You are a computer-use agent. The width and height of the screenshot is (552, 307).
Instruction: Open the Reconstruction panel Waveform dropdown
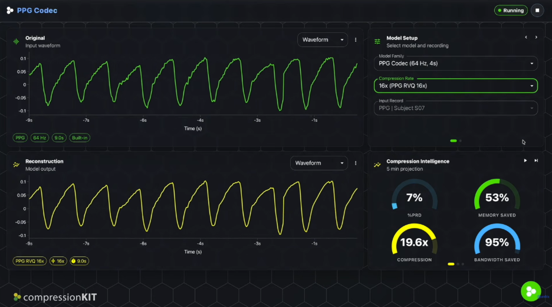(319, 163)
